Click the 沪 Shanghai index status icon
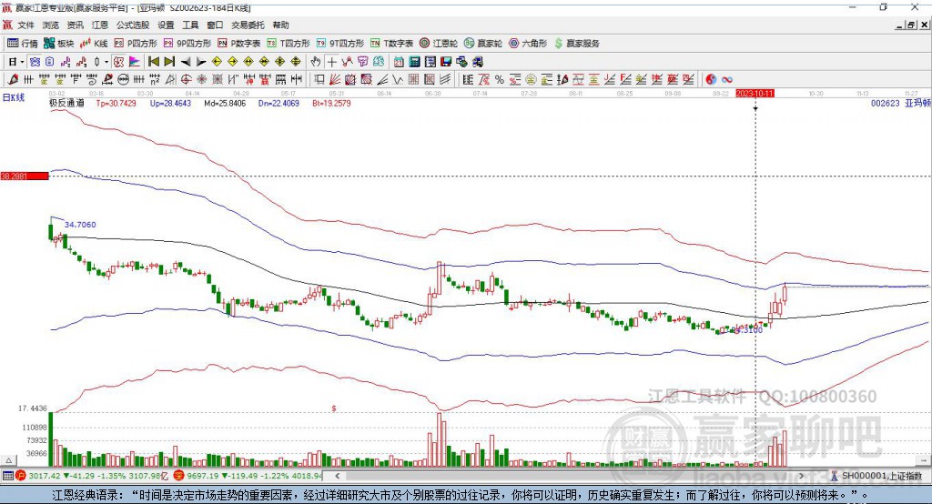This screenshot has height=504, width=932. click(21, 476)
